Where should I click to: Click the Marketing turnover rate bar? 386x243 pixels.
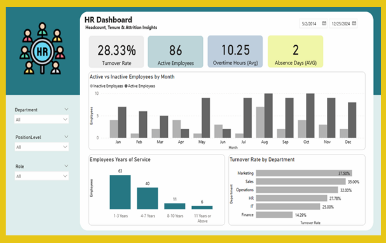click(304, 173)
